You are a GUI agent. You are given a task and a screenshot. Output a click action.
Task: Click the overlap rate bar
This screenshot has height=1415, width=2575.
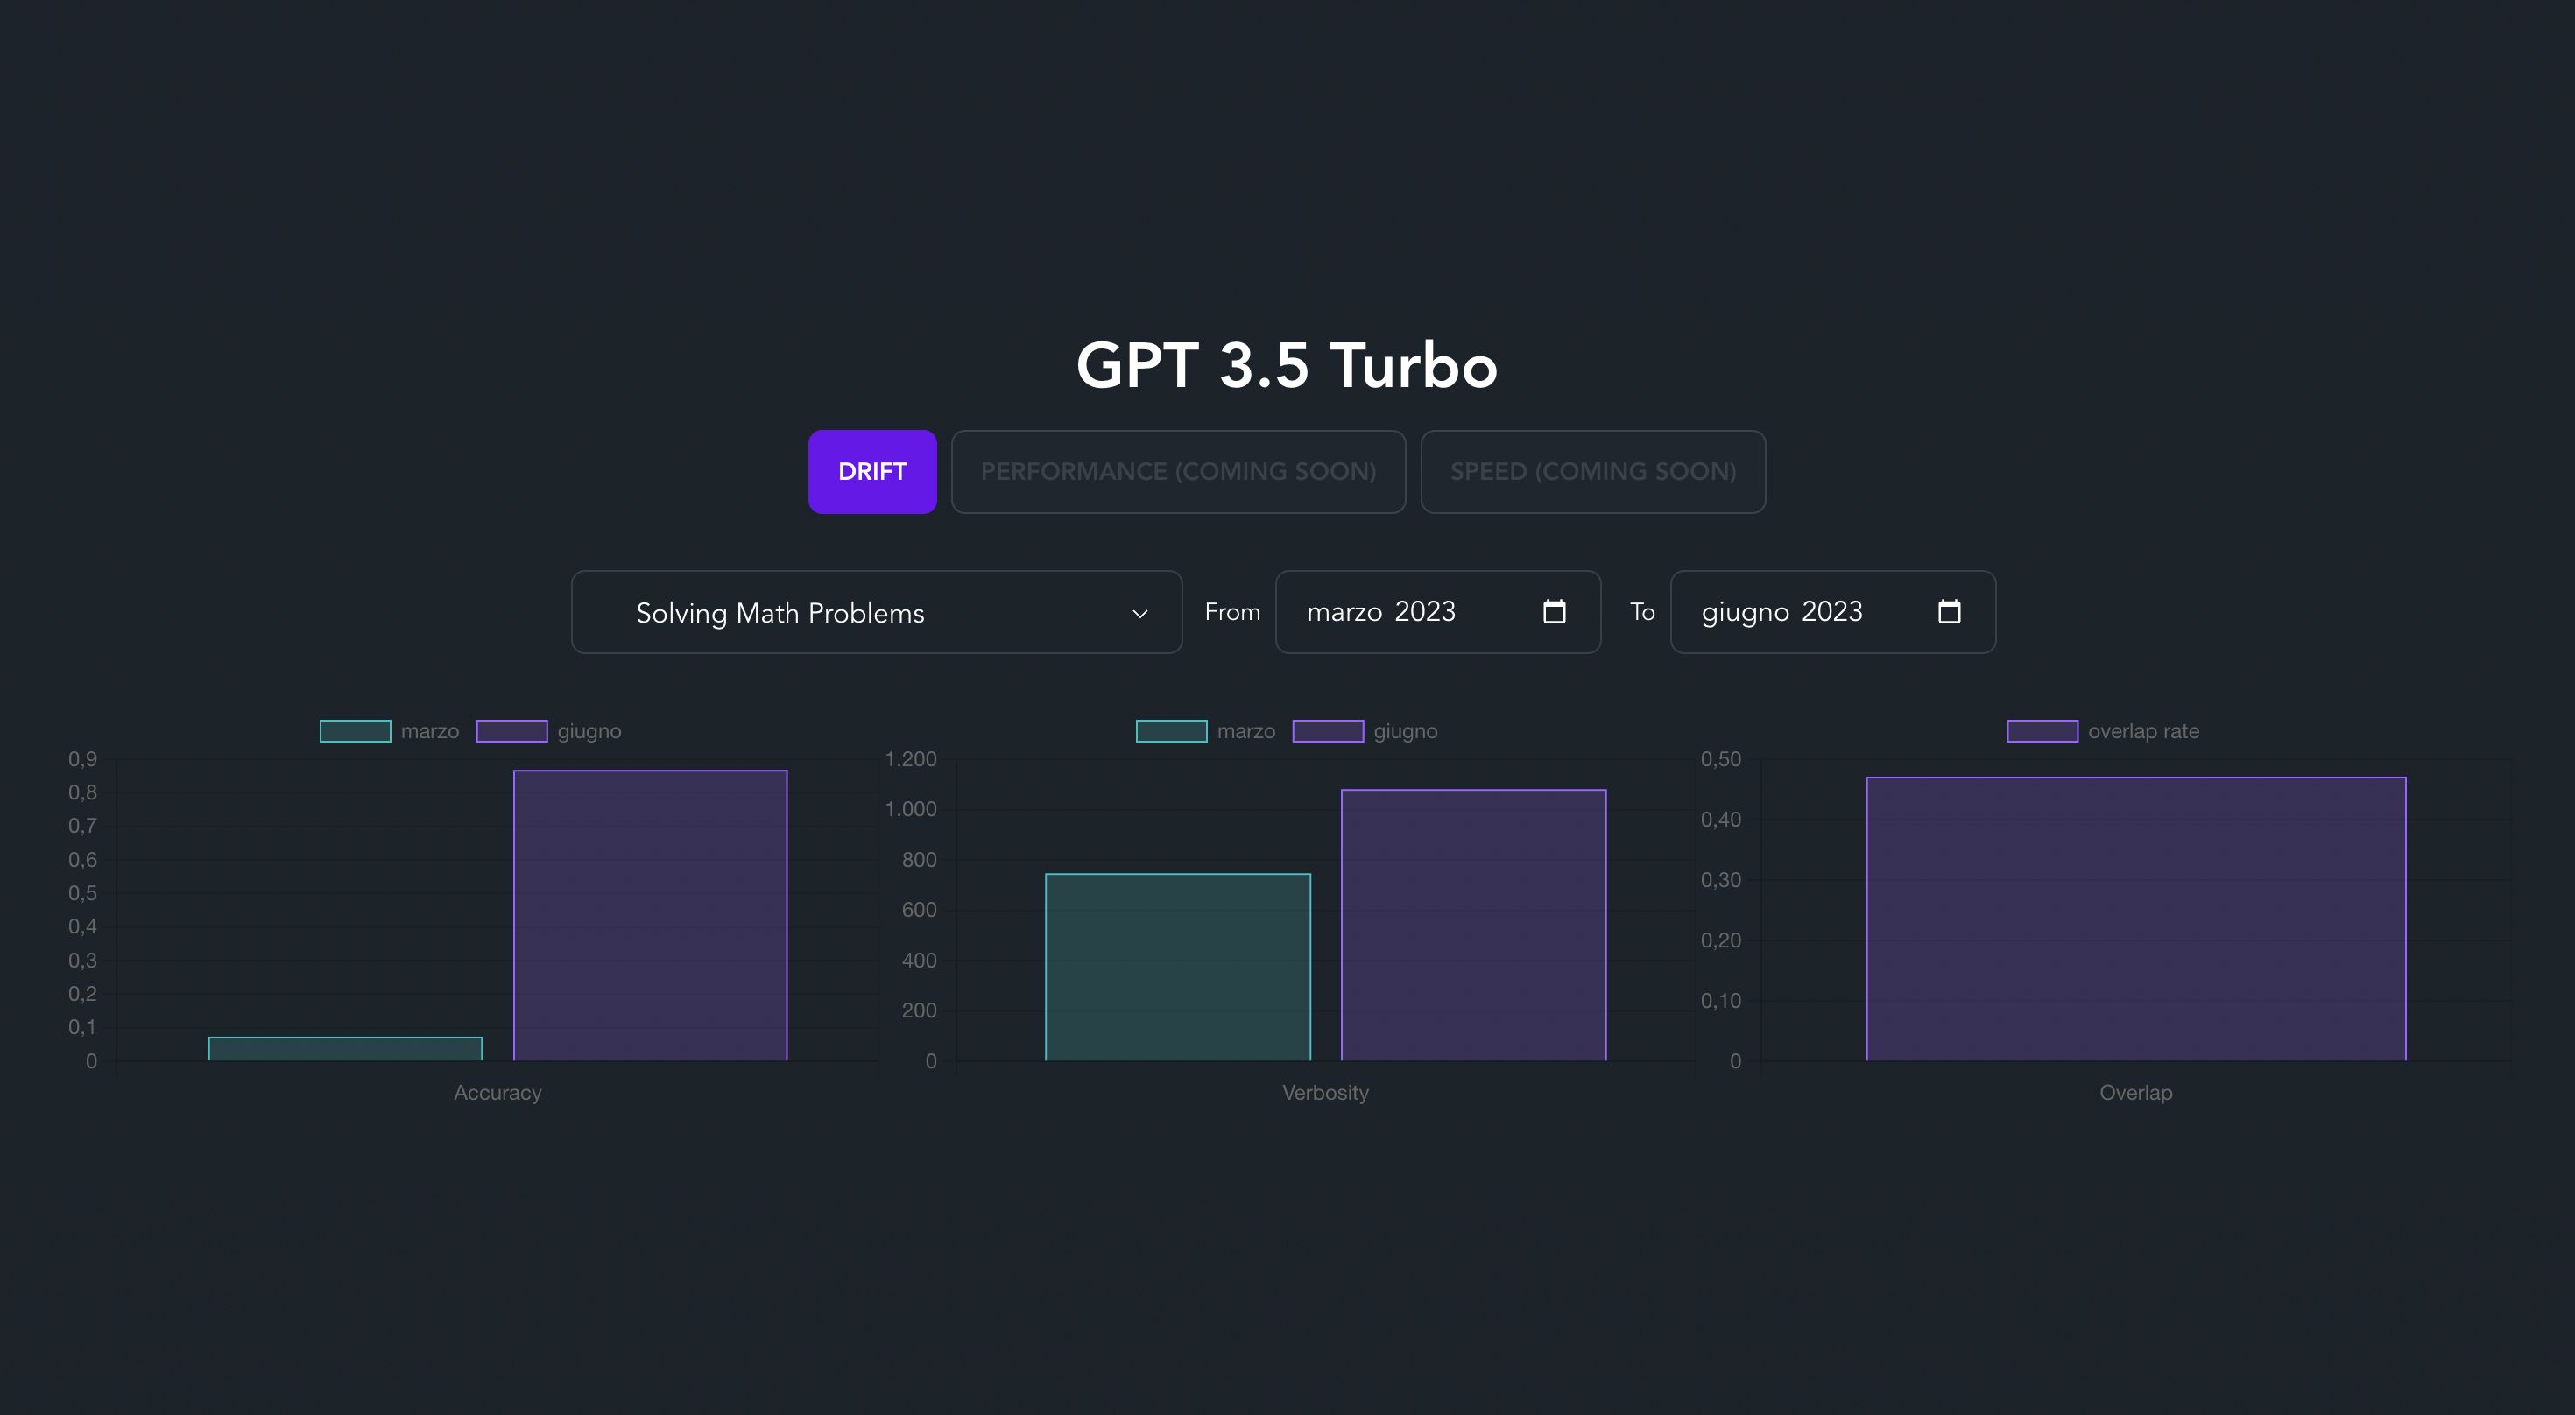[2136, 919]
